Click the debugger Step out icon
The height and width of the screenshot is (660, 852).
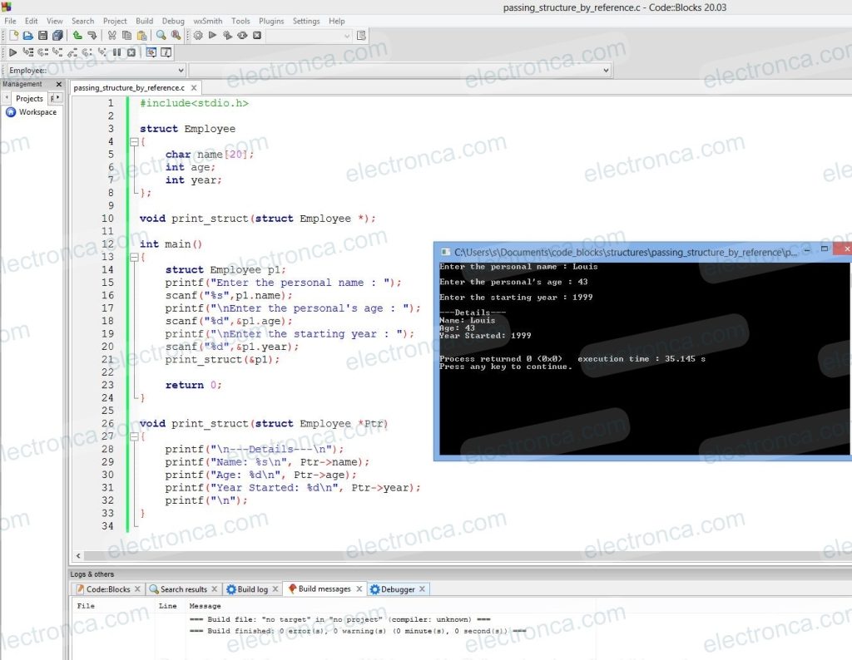(x=72, y=52)
